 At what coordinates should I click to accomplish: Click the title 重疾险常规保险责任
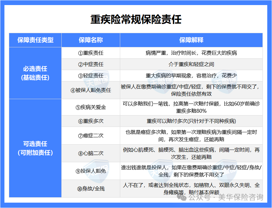(136, 18)
